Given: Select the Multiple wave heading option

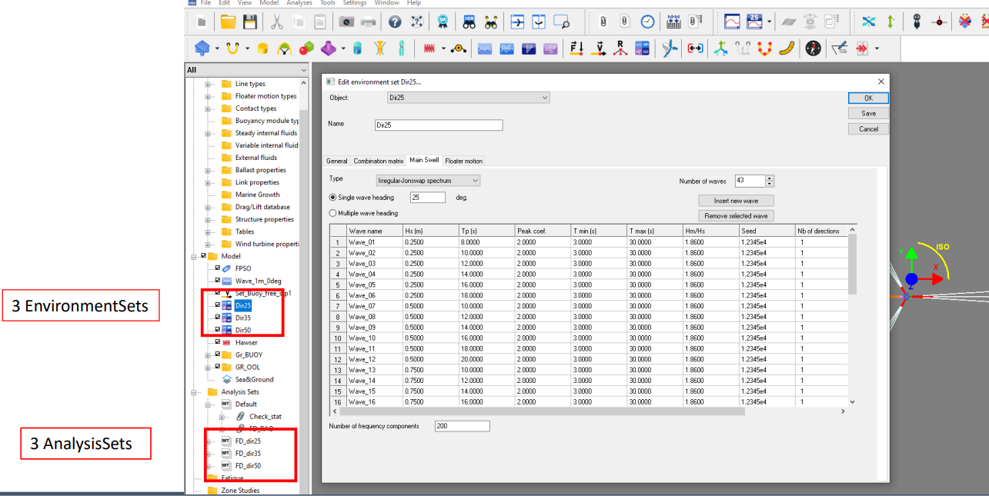Looking at the screenshot, I should (333, 213).
